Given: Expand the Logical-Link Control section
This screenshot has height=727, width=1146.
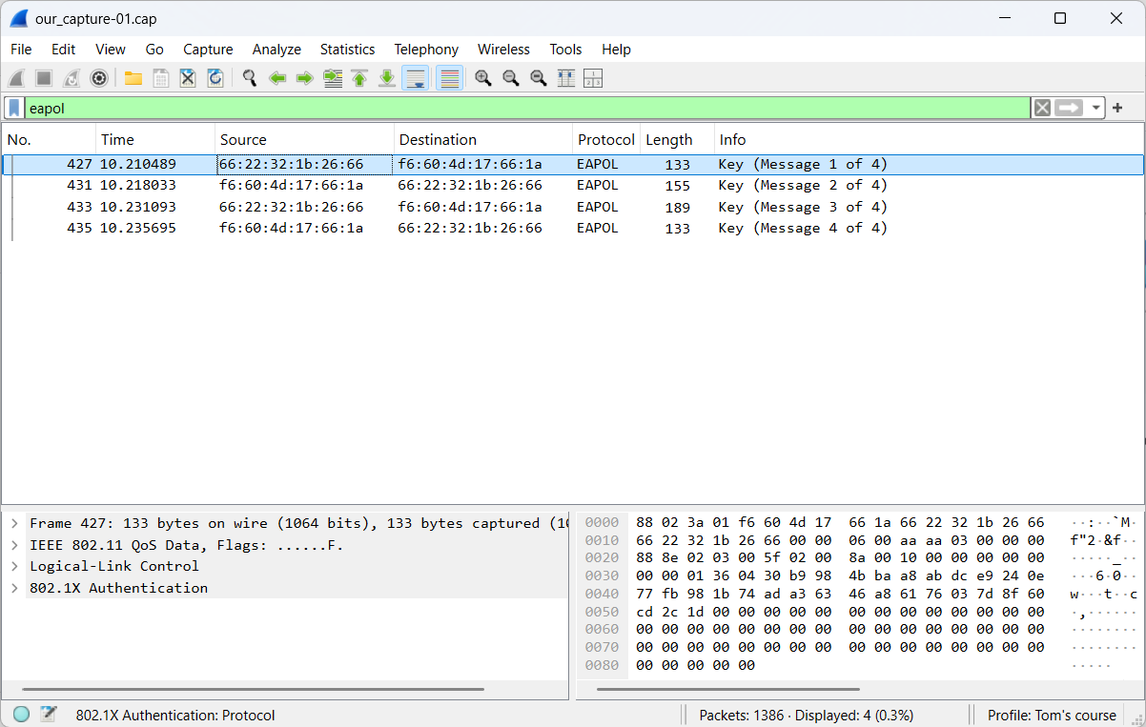Looking at the screenshot, I should (15, 566).
